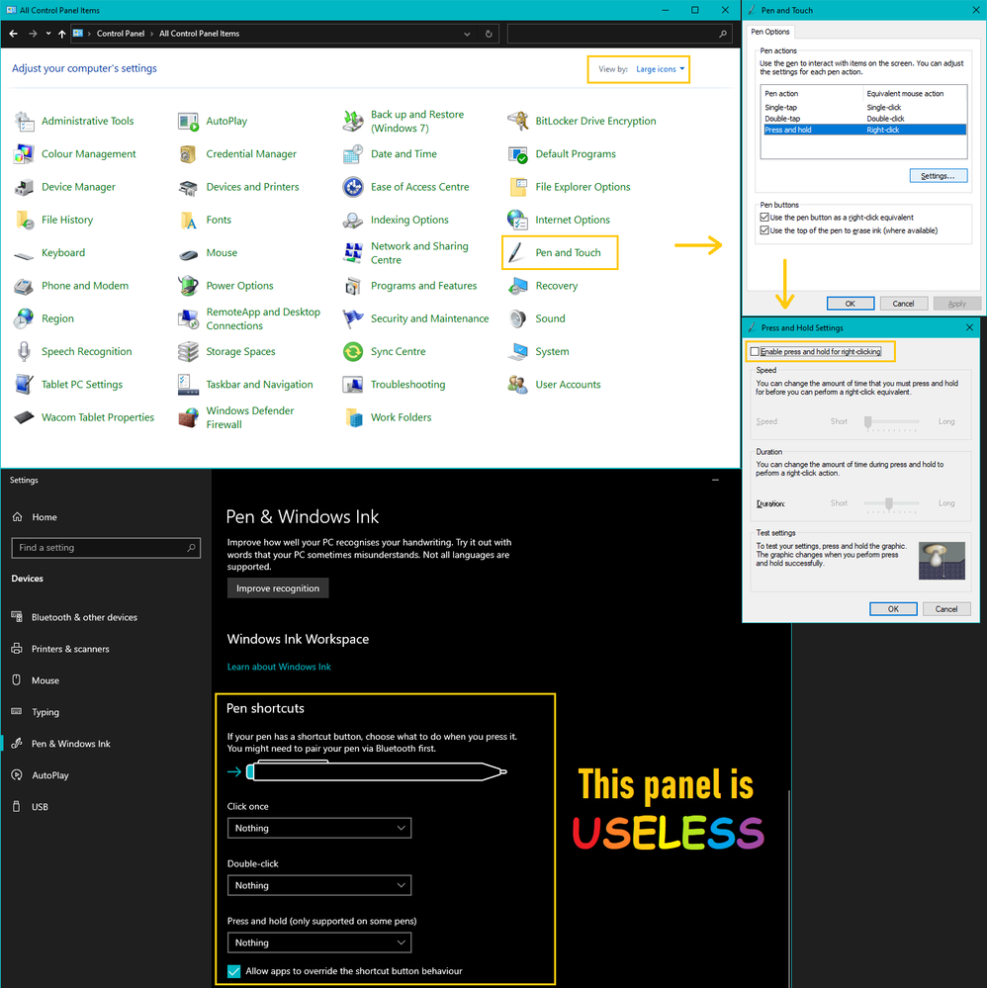
Task: Select the Double-tap pen action row
Action: (863, 119)
